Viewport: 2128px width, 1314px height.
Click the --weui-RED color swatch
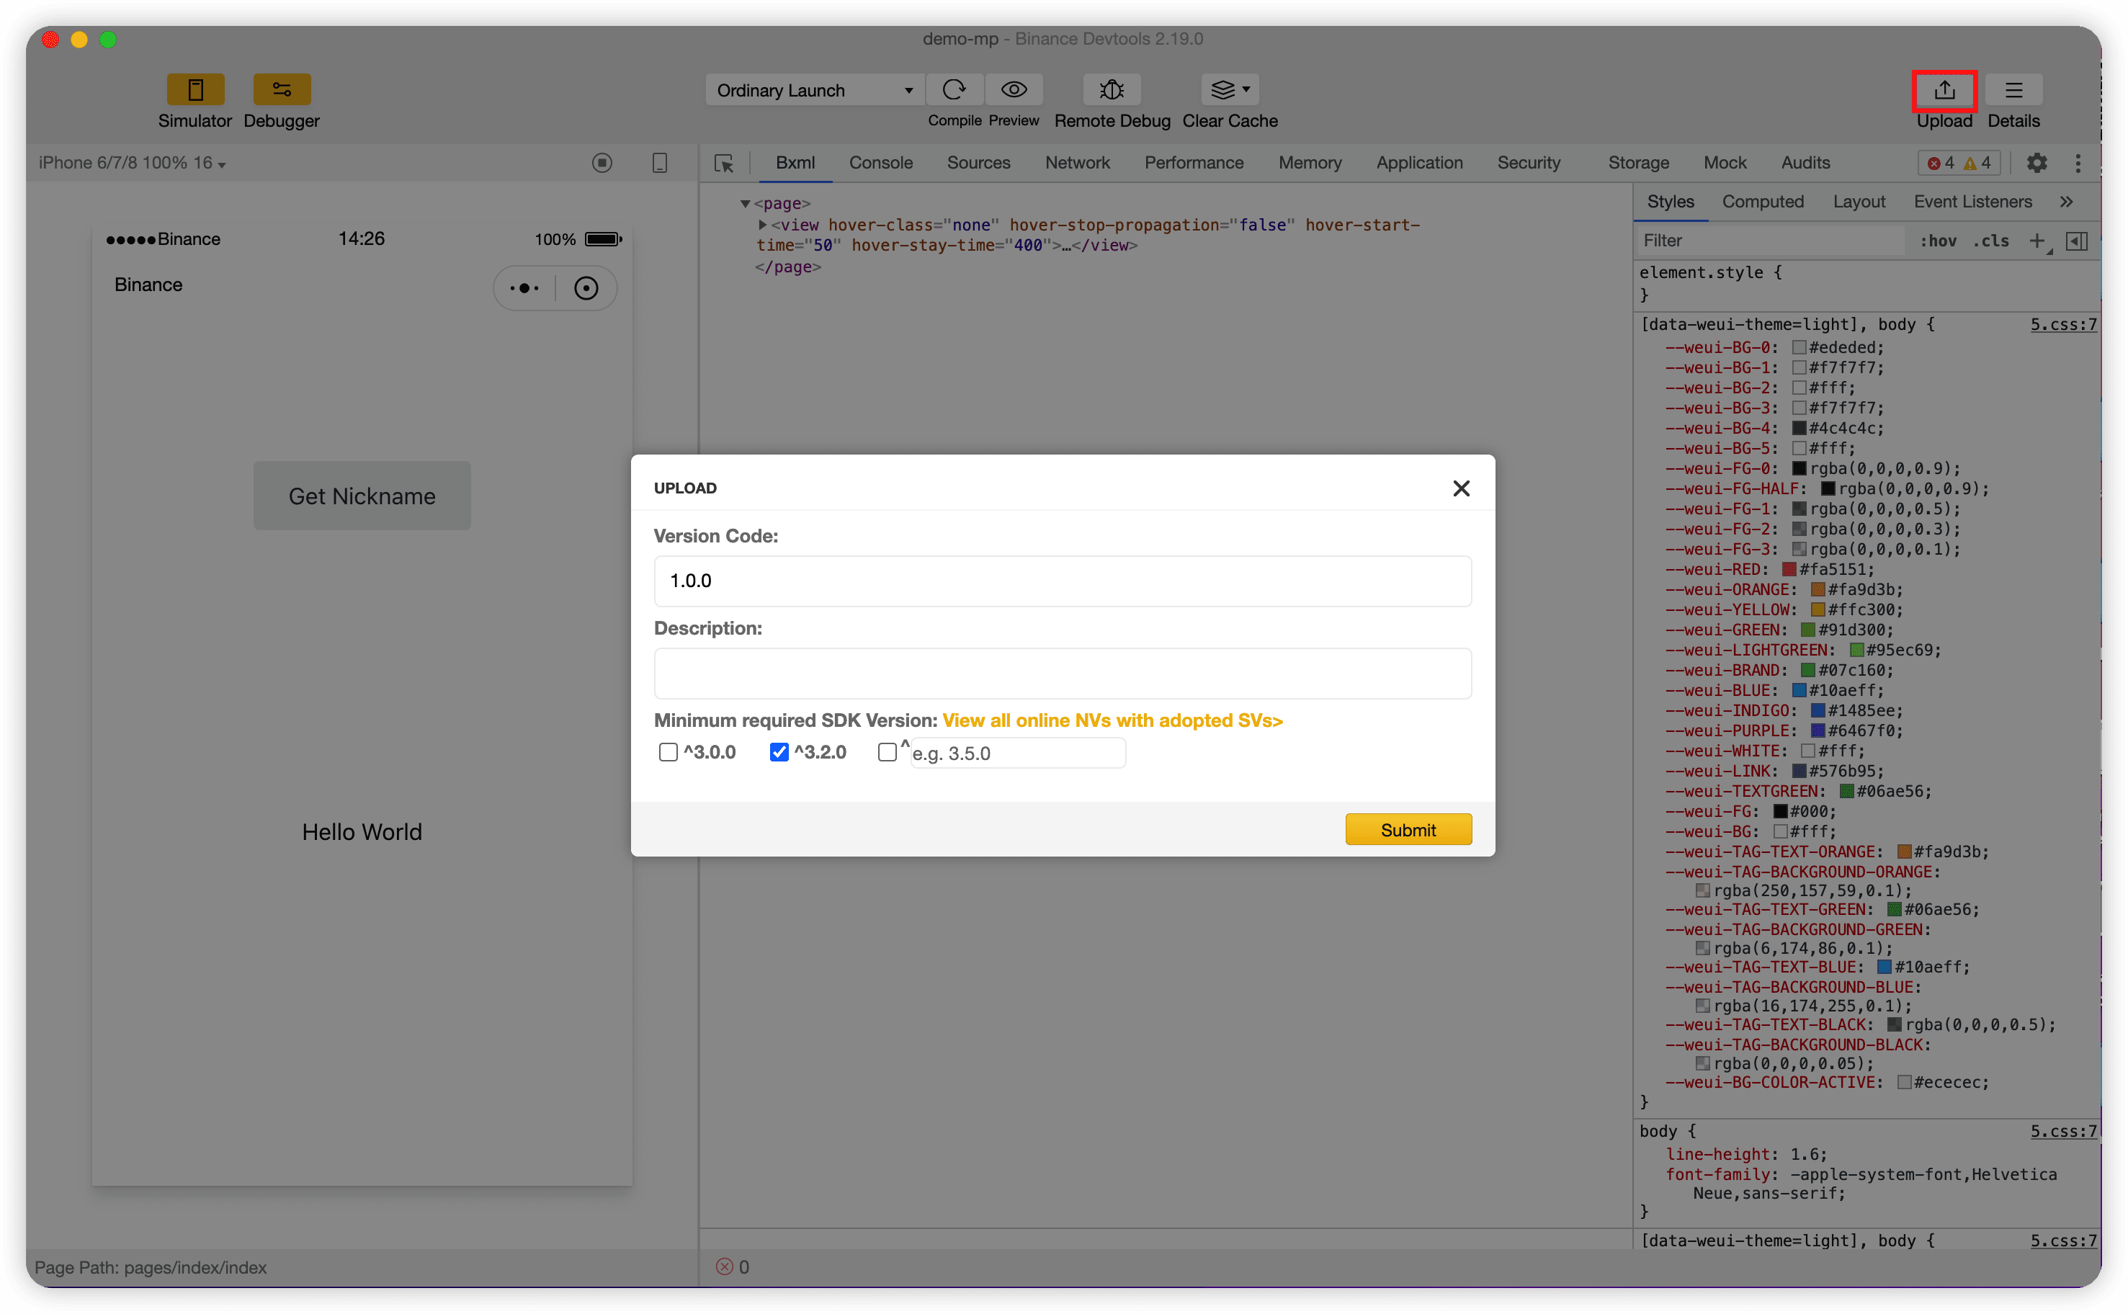[x=1788, y=569]
